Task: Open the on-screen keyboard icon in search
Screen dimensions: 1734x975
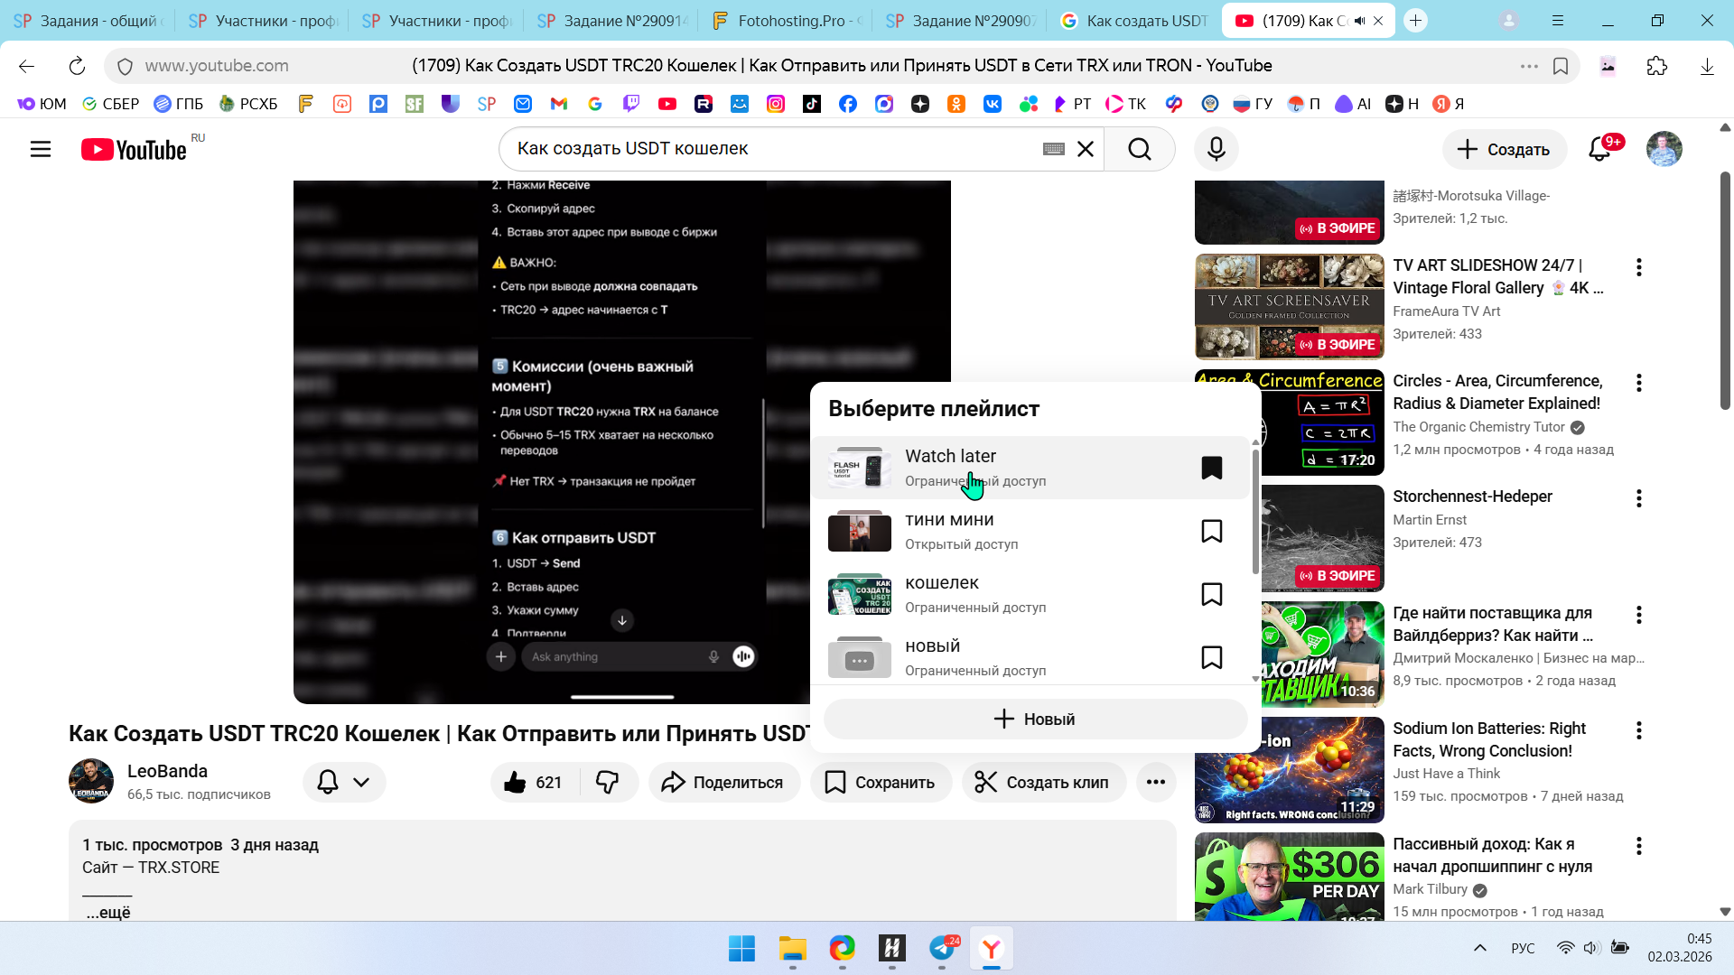Action: click(x=1053, y=149)
